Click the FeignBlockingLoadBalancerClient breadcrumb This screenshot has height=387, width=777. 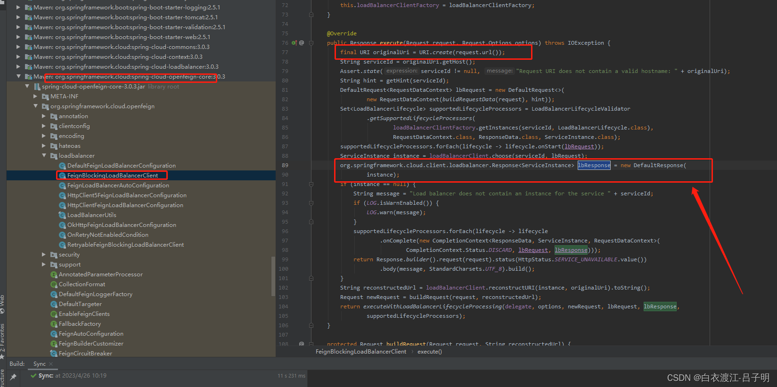click(x=361, y=352)
